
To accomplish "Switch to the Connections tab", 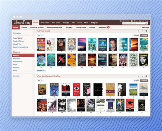I will (x=81, y=27).
